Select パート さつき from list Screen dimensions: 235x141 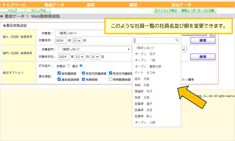(x=157, y=73)
